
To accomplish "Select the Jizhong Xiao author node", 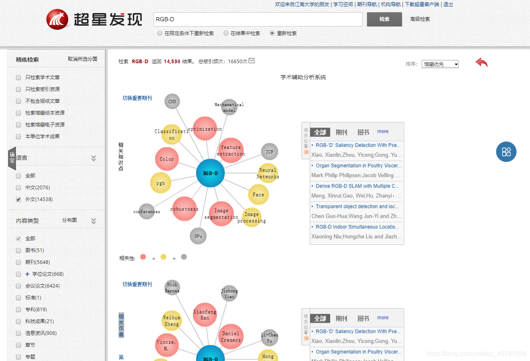I will pyautogui.click(x=229, y=294).
